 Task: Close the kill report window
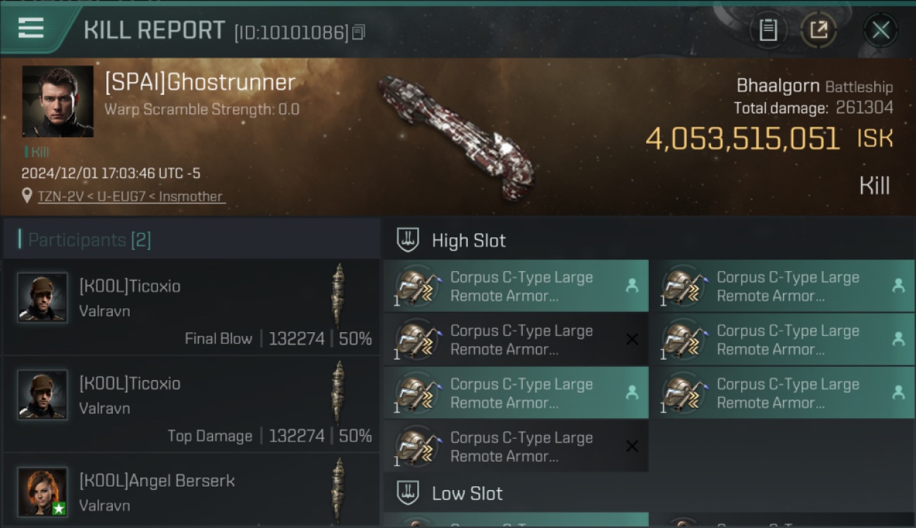click(880, 30)
